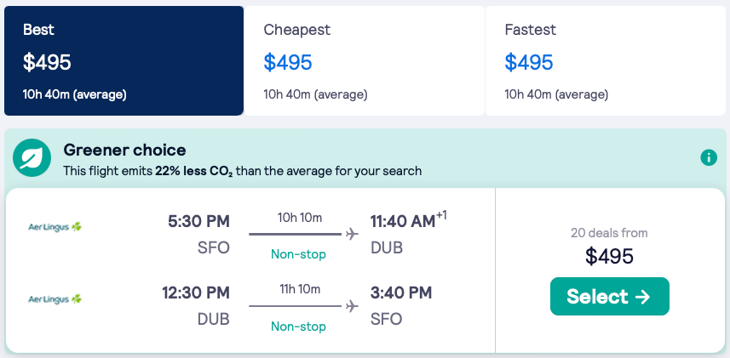This screenshot has height=358, width=730.
Task: Click the $495 deal price
Action: pos(609,256)
